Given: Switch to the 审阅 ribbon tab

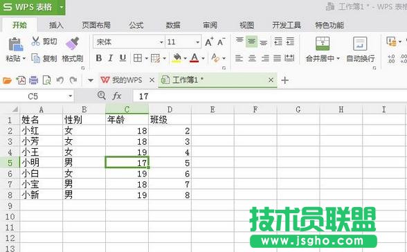Looking at the screenshot, I should 210,25.
